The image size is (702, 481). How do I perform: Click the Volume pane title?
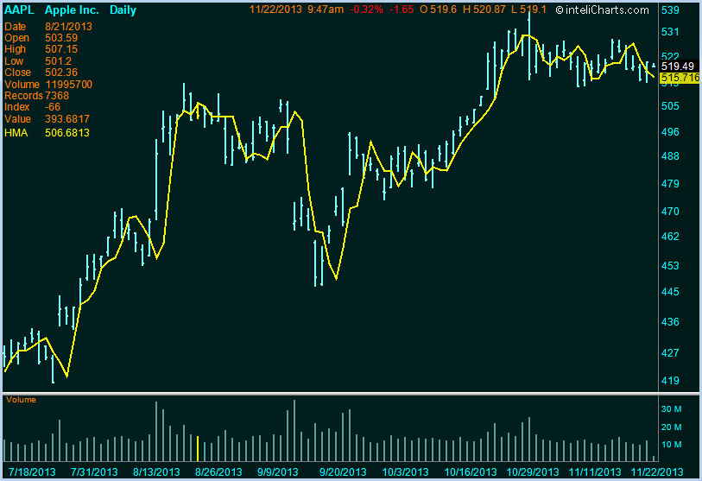pos(21,400)
